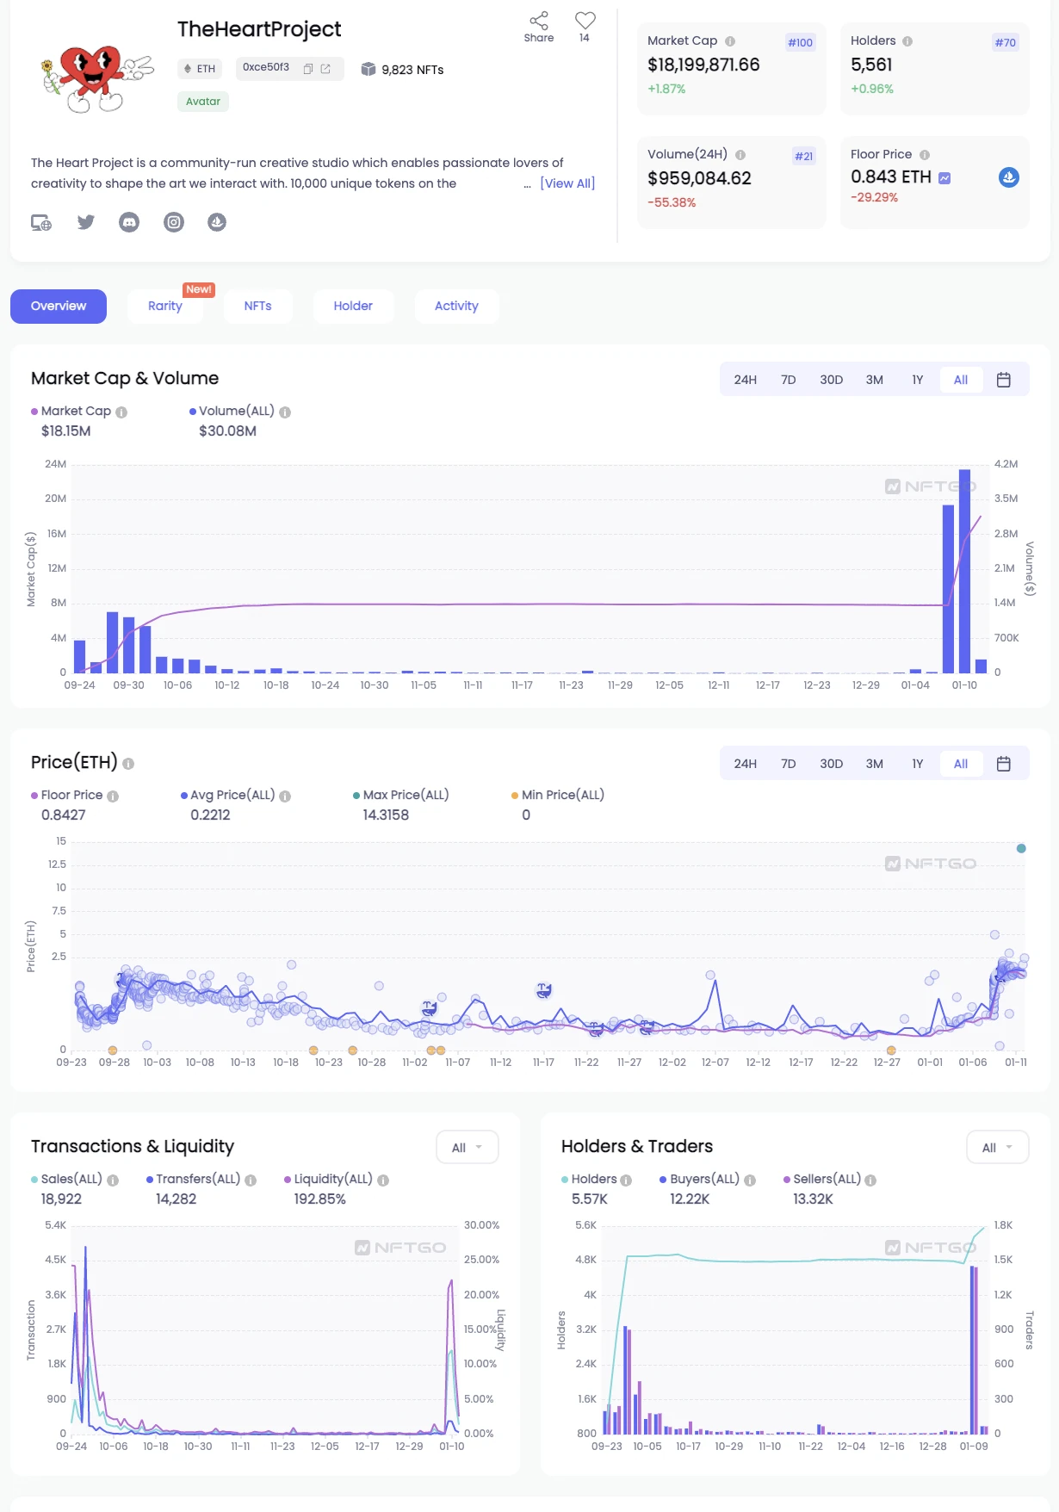Open calendar picker in Market Cap chart
1059x1512 pixels.
click(1003, 380)
